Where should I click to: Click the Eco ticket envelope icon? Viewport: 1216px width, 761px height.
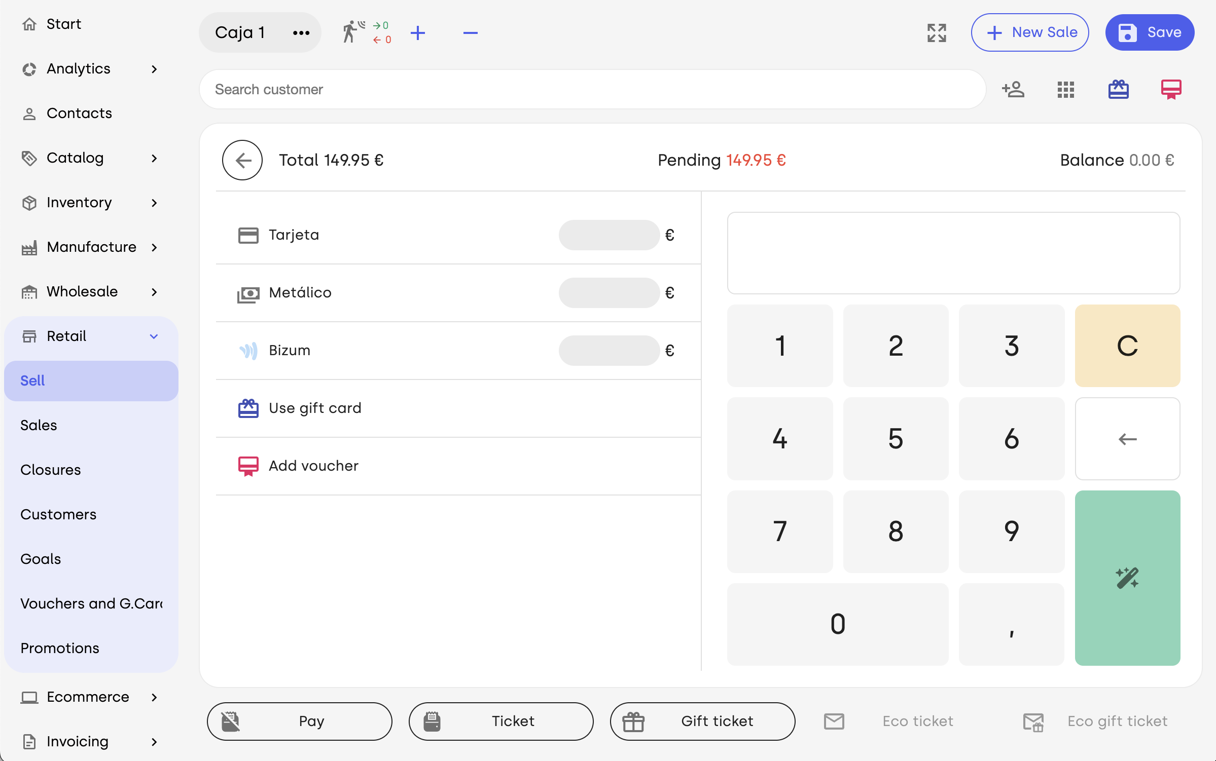[x=834, y=721]
